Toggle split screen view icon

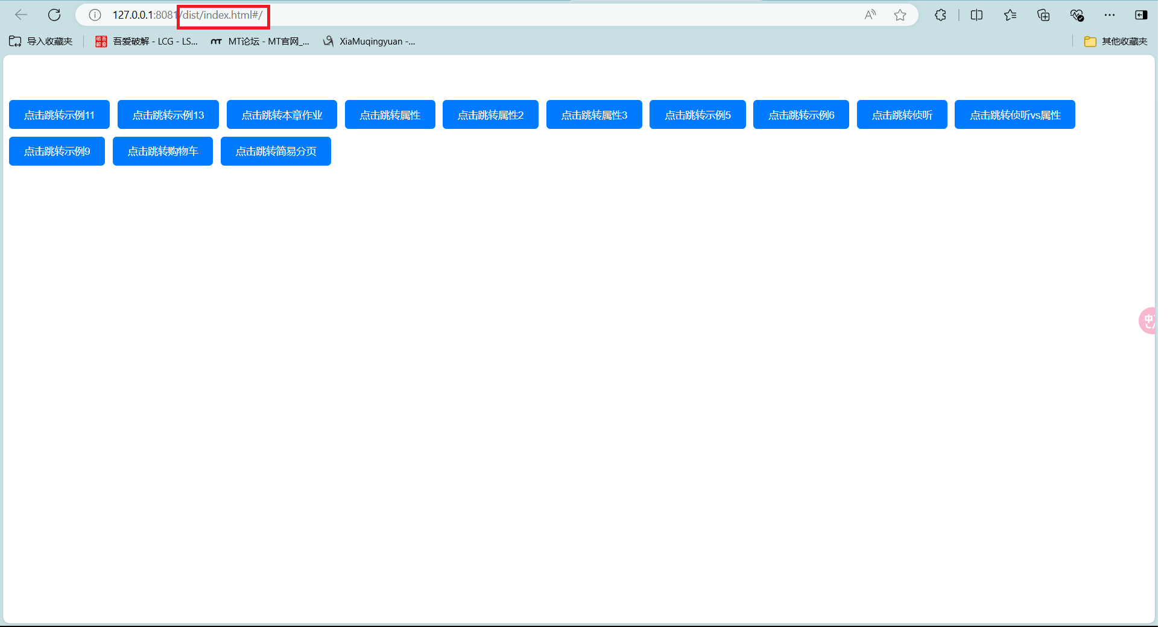click(976, 15)
